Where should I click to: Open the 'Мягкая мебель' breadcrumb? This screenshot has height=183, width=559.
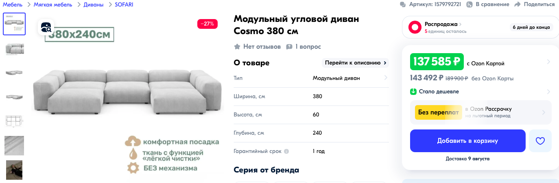[53, 4]
